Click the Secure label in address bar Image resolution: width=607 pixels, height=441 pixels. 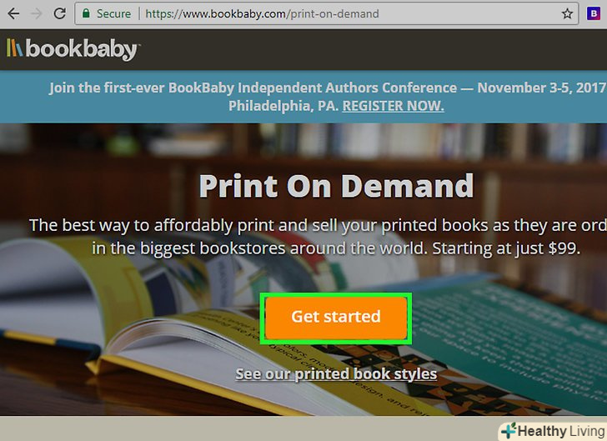coord(113,14)
